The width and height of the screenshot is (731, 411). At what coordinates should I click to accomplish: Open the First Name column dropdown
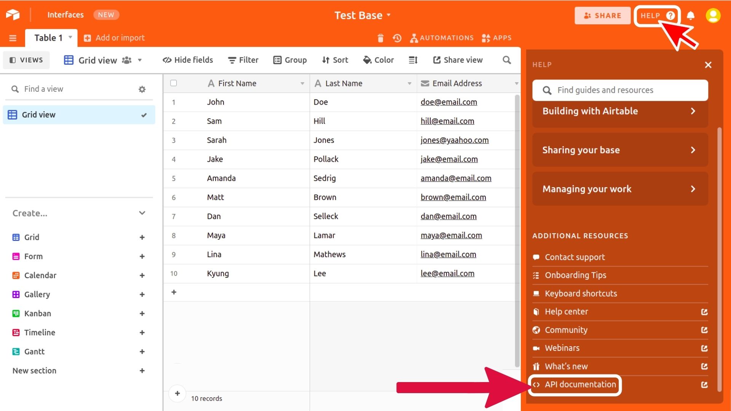[302, 84]
